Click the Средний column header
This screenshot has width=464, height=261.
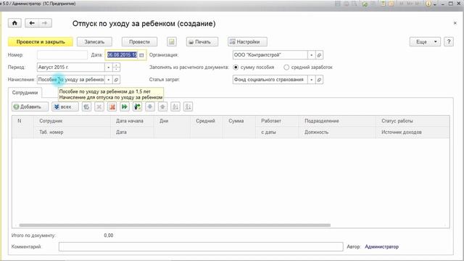pyautogui.click(x=207, y=121)
